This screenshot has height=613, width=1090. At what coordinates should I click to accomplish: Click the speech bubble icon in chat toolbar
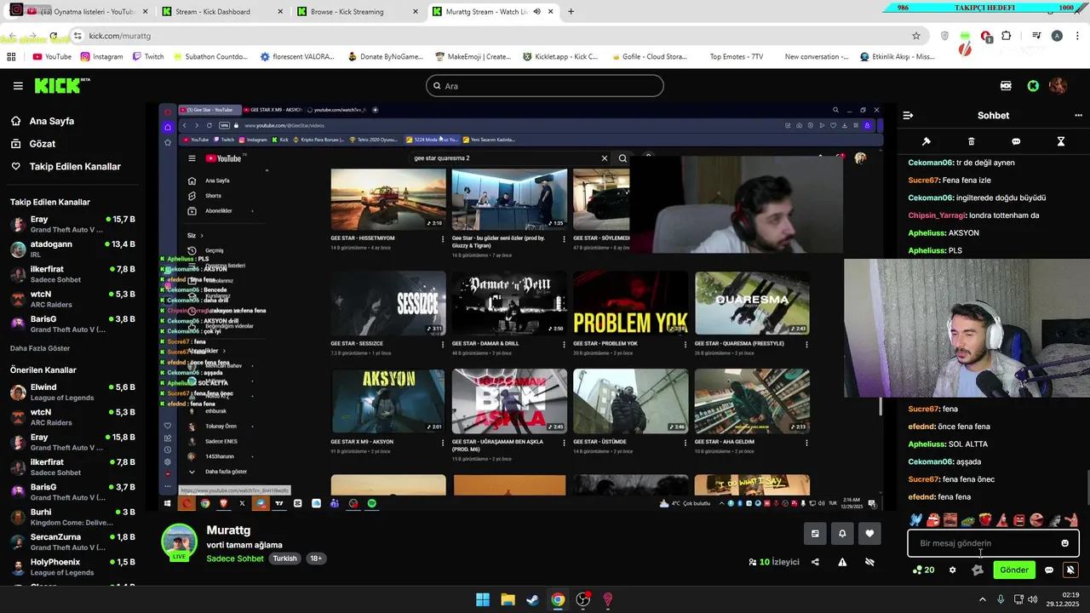tap(1016, 141)
